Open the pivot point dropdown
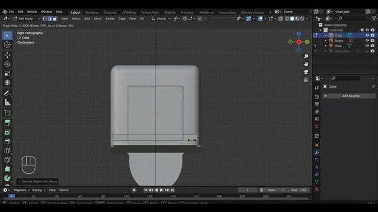 (x=177, y=18)
